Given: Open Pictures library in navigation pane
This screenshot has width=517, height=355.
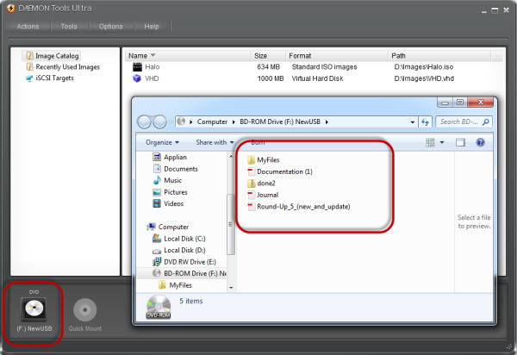Looking at the screenshot, I should tap(170, 192).
